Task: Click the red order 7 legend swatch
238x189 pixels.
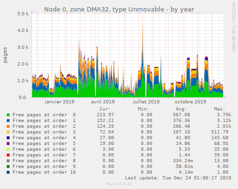Action: tap(8, 155)
